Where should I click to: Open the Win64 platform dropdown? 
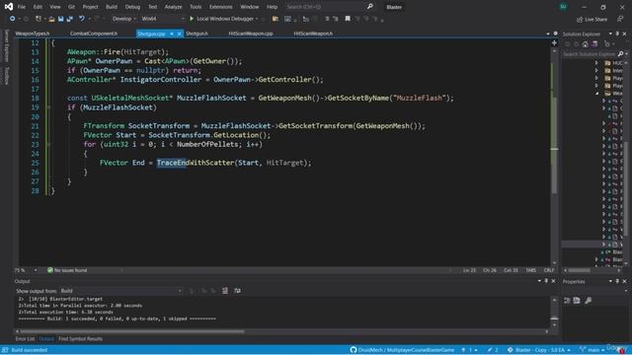(162, 19)
